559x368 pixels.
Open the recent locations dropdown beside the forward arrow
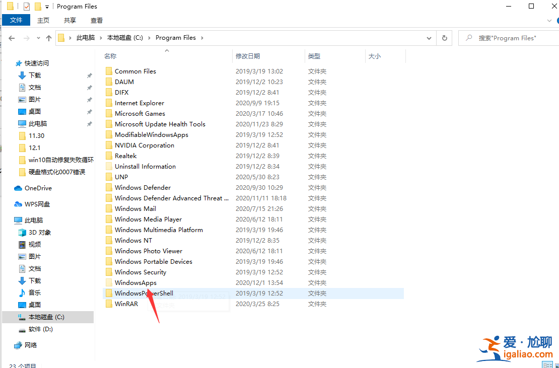coord(38,38)
